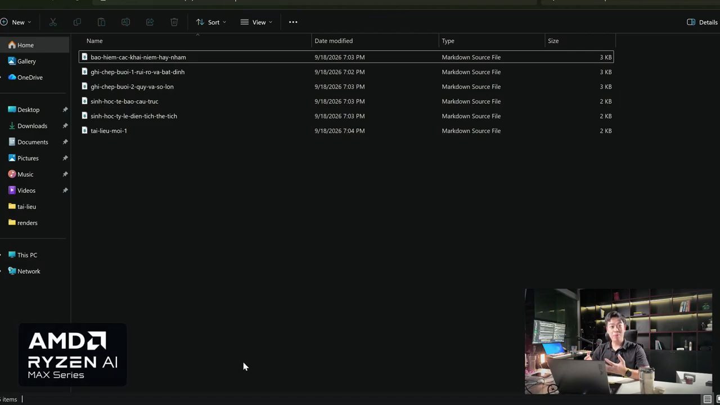Click the pin icon beside Videos
Image resolution: width=720 pixels, height=405 pixels.
[65, 191]
